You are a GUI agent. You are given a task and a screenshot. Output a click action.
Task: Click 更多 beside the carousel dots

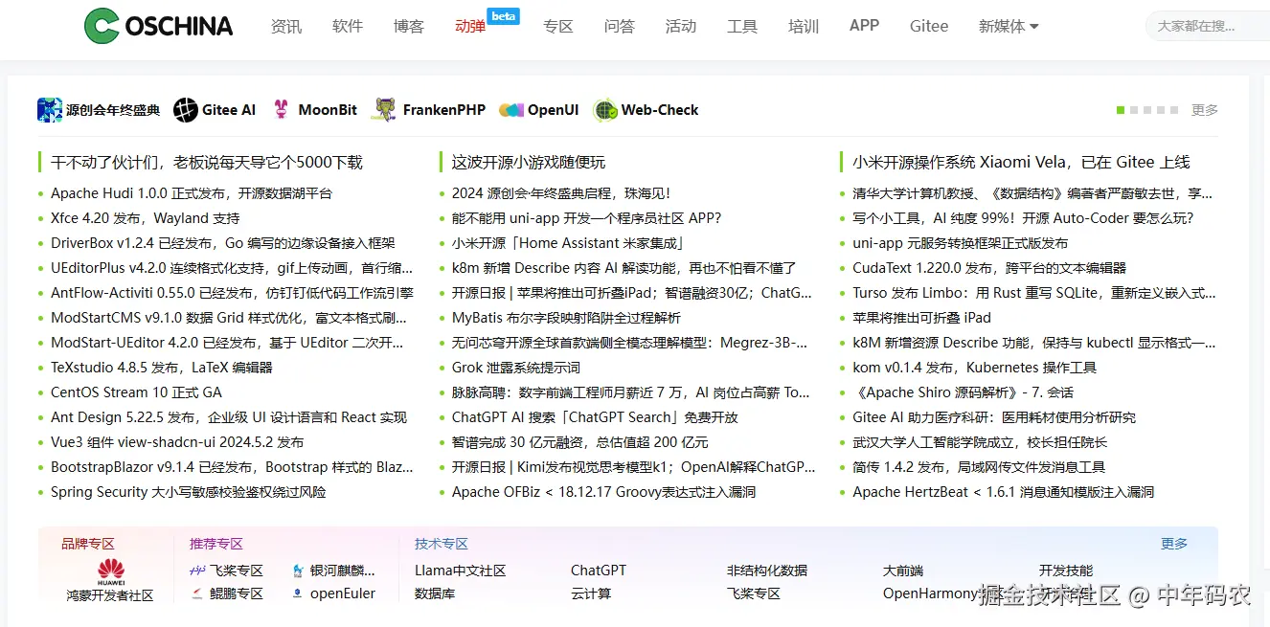1205,110
